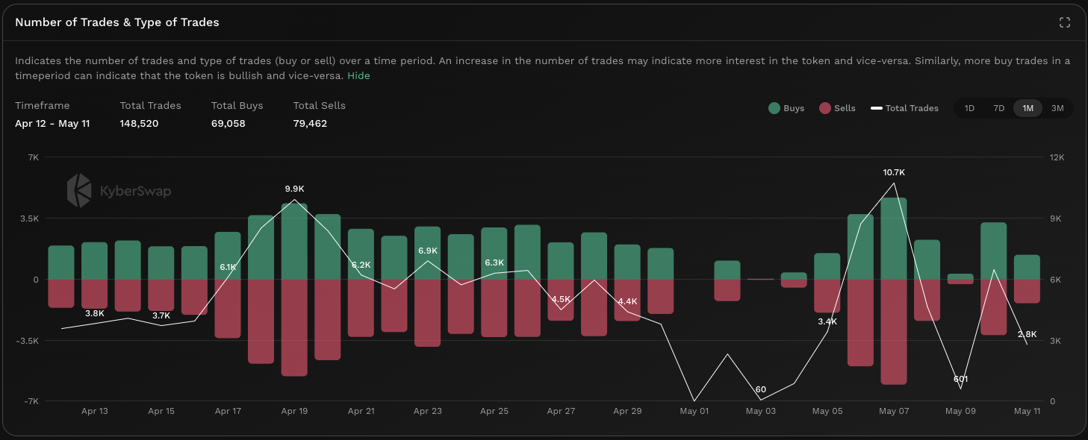Screen dimensions: 1088x440
Task: Click the KyberSwap logo watermark
Action: click(119, 191)
